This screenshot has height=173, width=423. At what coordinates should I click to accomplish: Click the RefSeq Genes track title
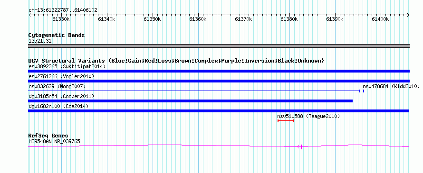tap(48, 136)
